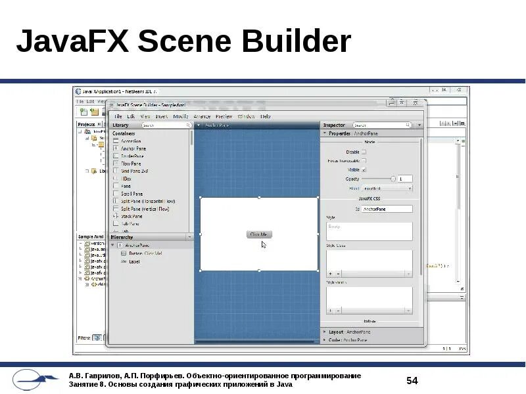Focus the Inspector search field
Screen dimensions: 526x394
coord(382,125)
